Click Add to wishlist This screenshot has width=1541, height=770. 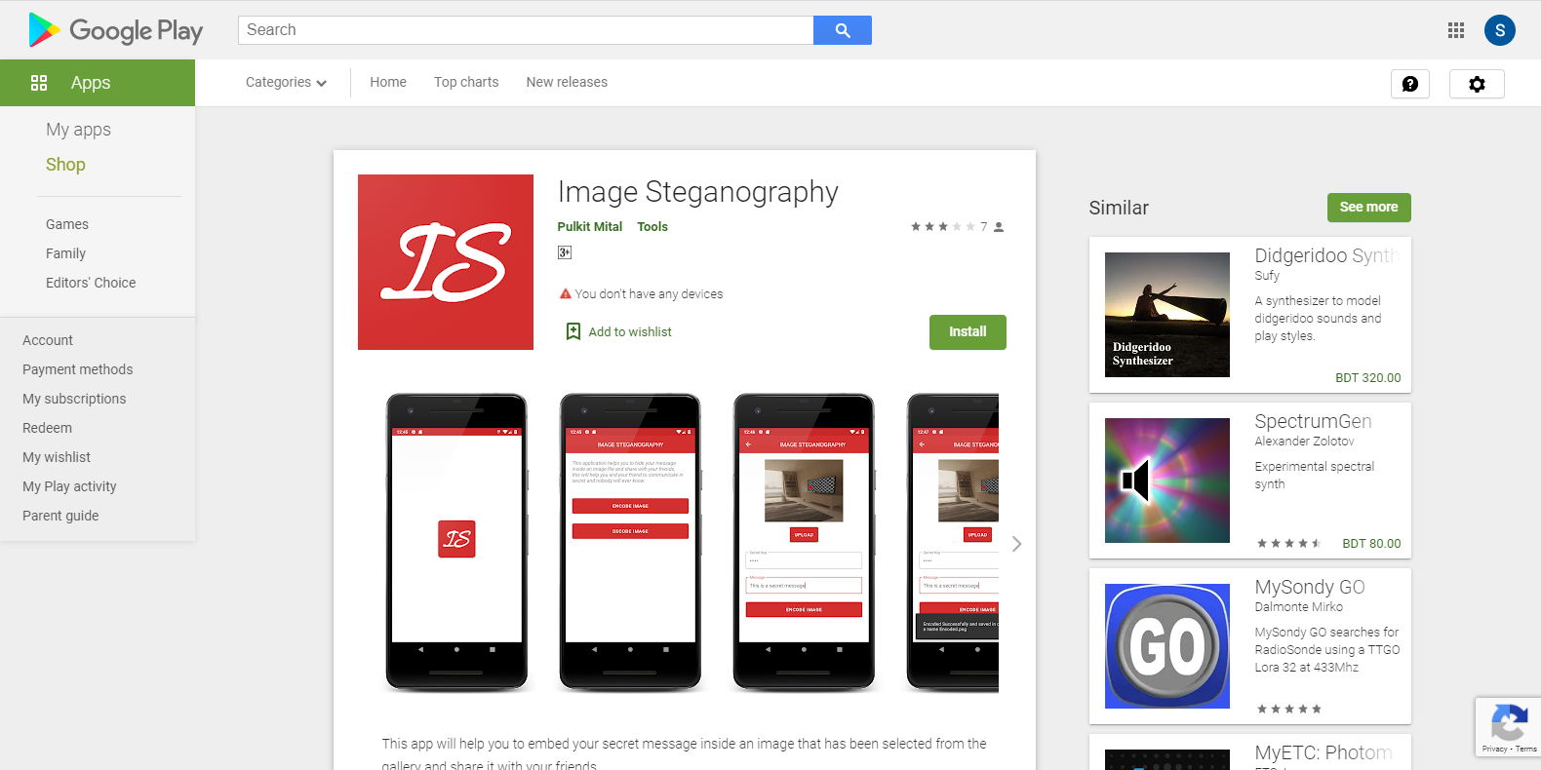coord(630,332)
